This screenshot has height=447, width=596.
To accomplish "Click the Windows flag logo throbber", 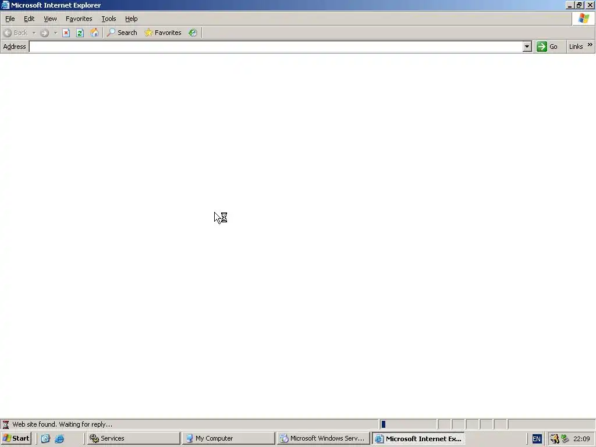I will (584, 18).
